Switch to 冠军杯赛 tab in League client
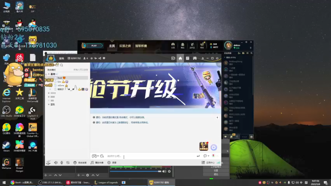Viewport: 331px width, 186px height. pyautogui.click(x=141, y=46)
